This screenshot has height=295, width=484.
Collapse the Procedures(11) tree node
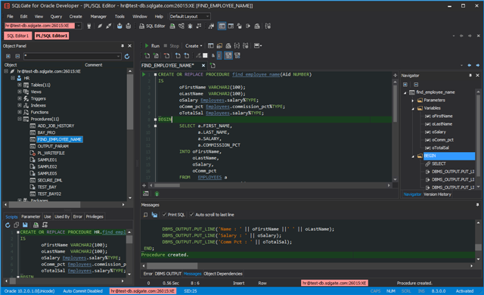coord(20,119)
